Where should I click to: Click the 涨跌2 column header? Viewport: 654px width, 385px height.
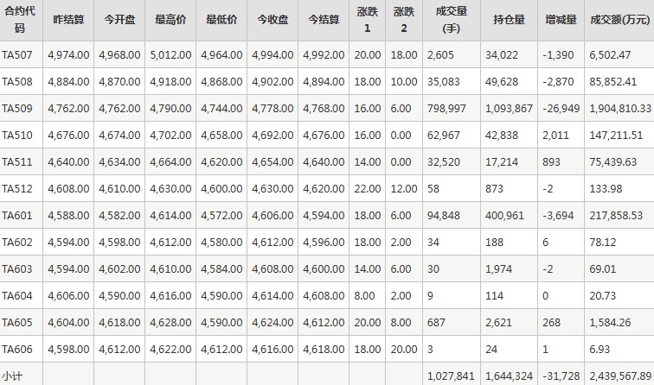(x=404, y=20)
